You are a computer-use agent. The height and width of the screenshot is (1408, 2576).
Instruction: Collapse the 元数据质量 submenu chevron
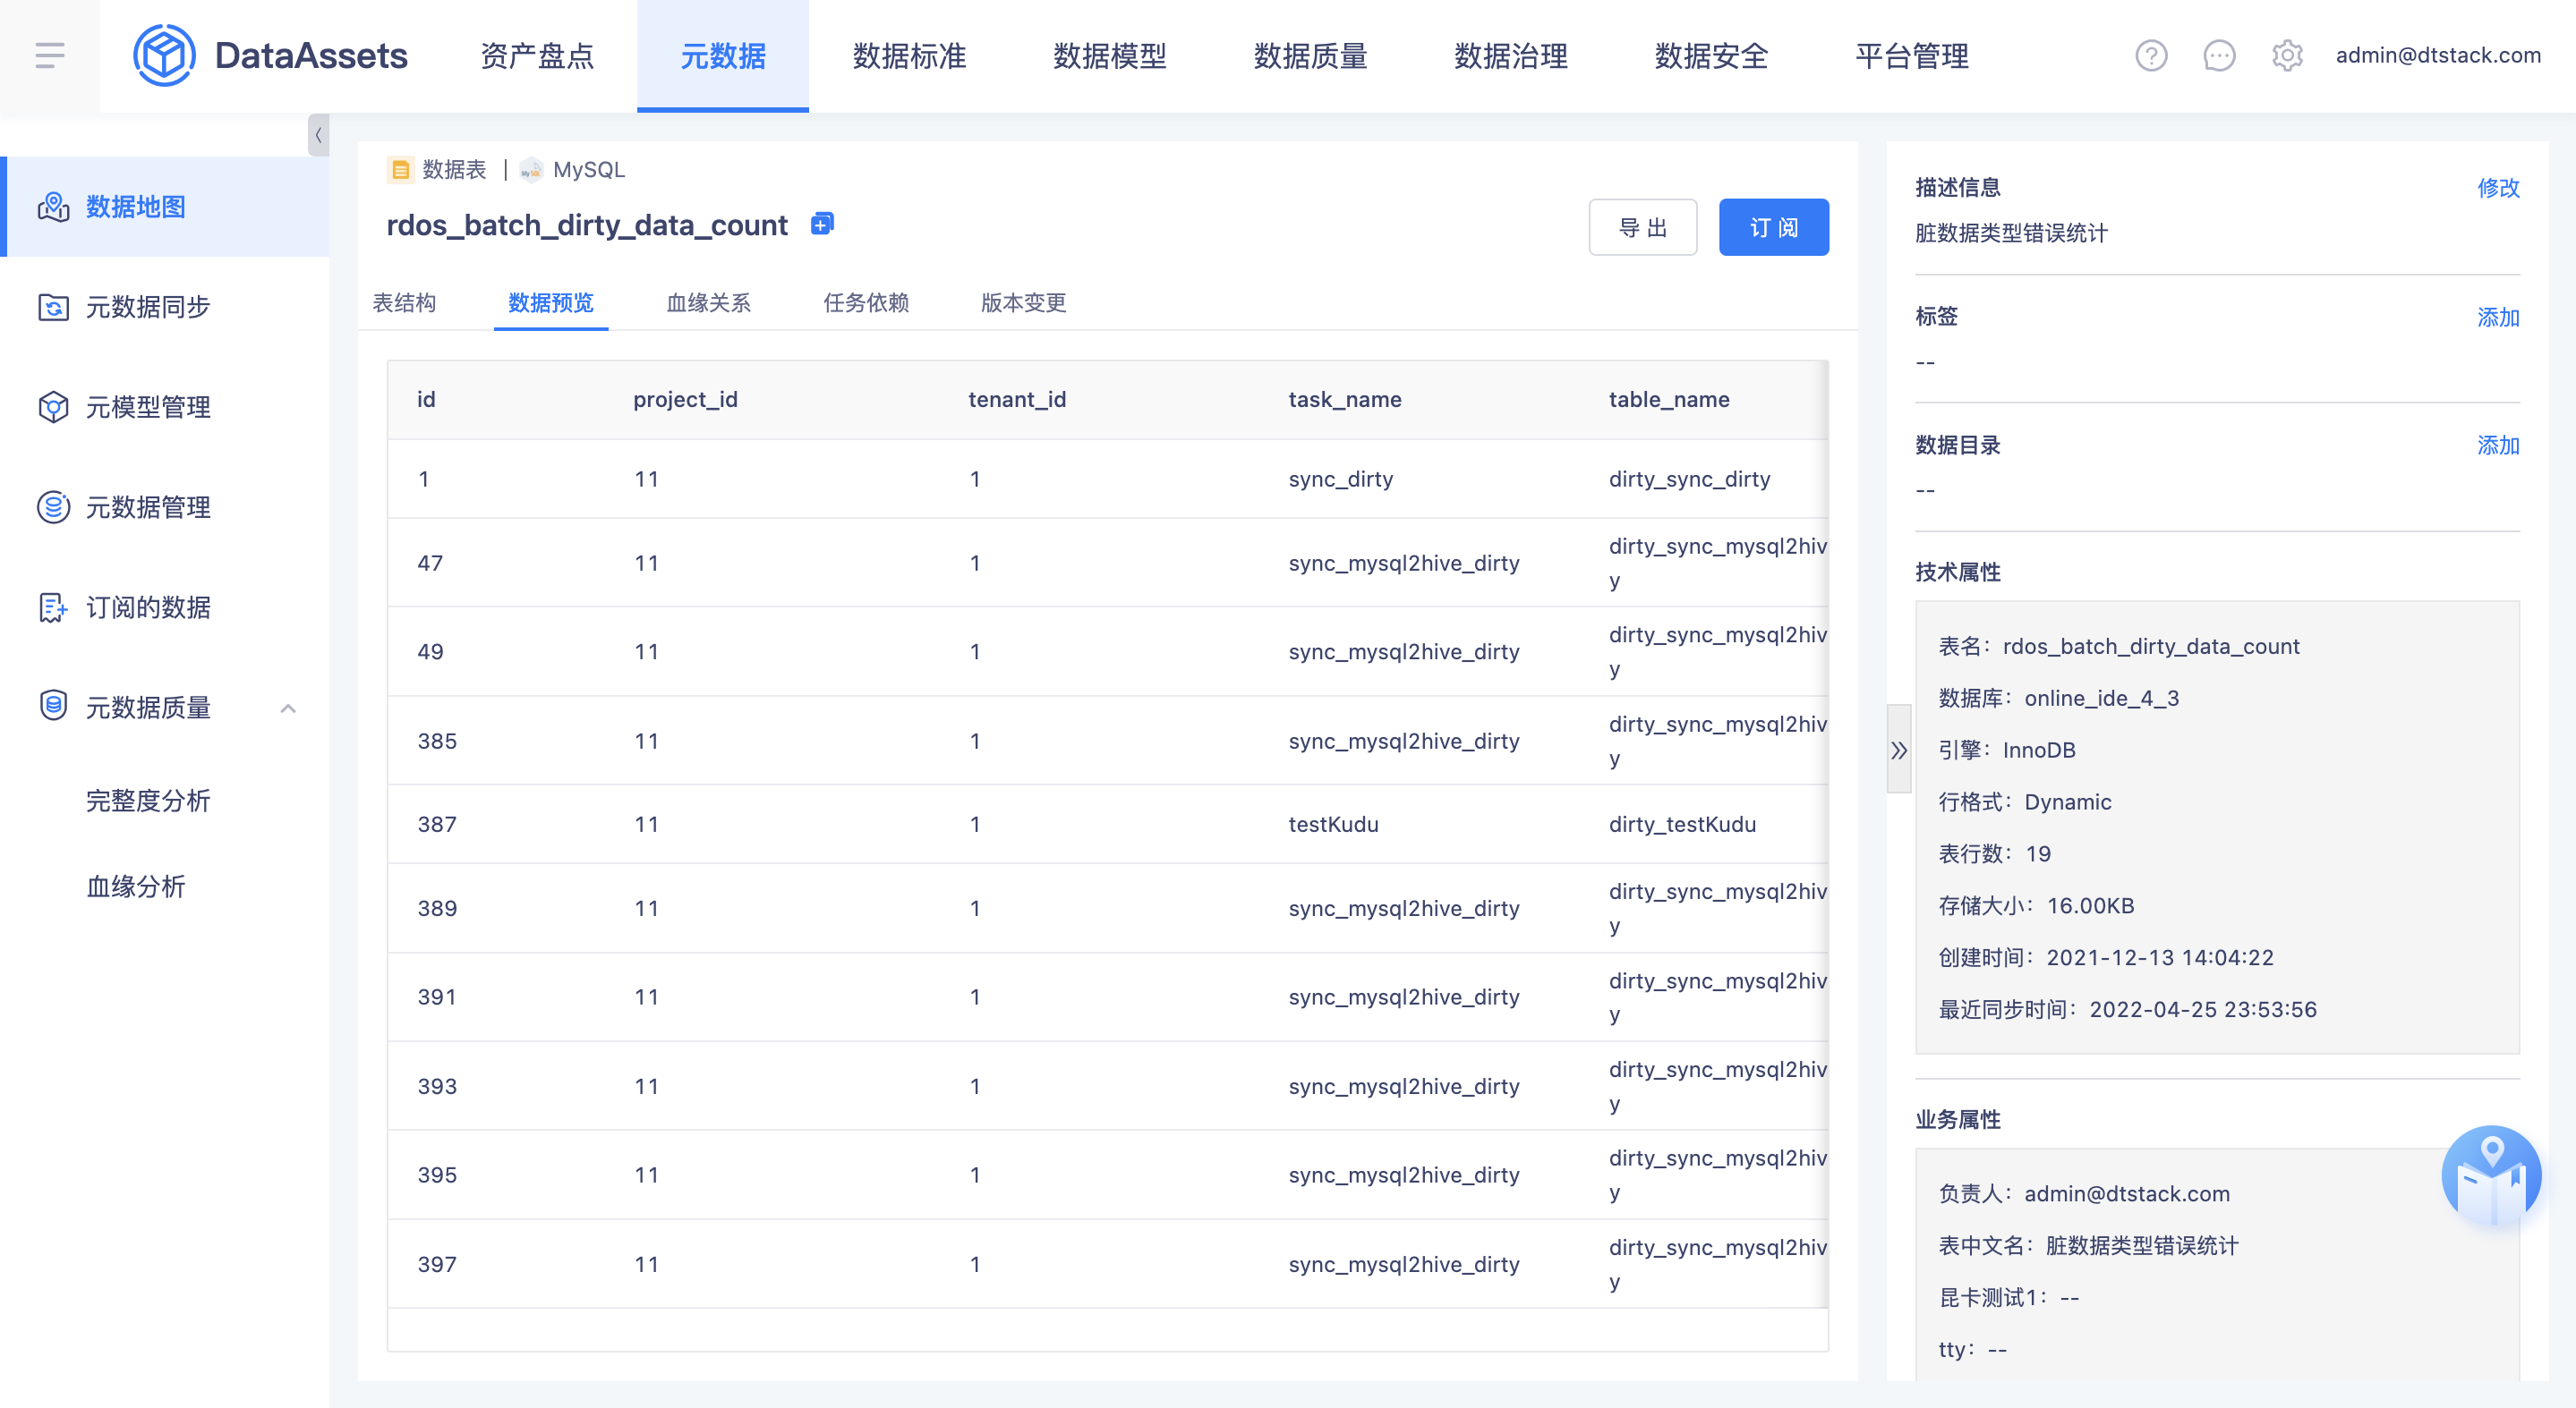(288, 708)
